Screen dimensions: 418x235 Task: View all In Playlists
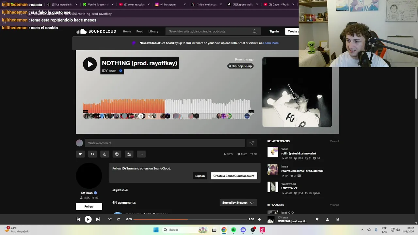334,205
